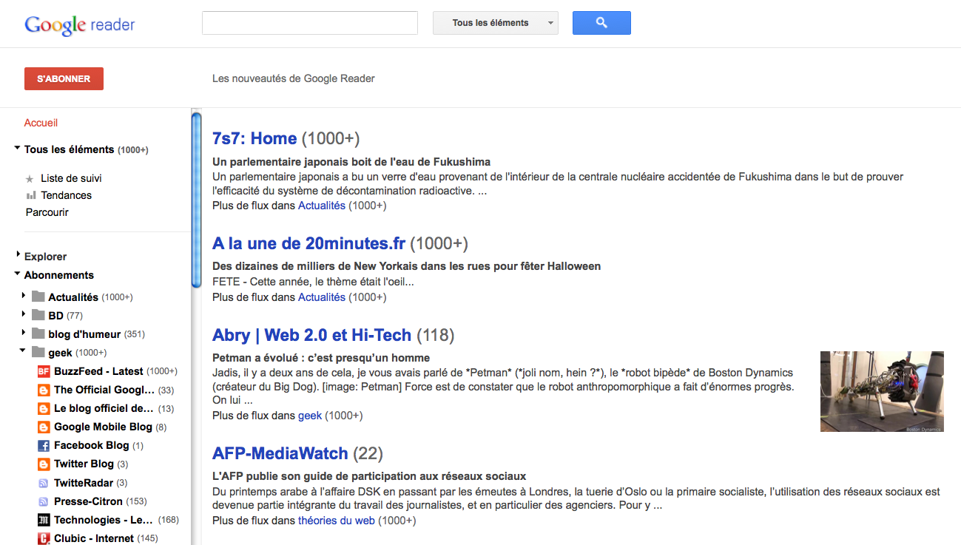Collapse the Abonnements section

pyautogui.click(x=17, y=274)
